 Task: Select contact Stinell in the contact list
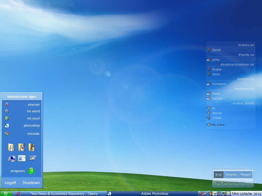coord(231,50)
